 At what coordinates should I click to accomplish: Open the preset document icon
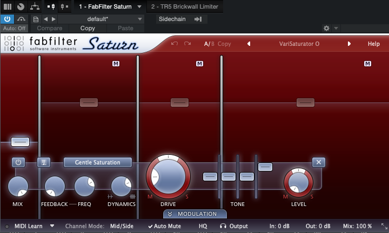pos(36,19)
